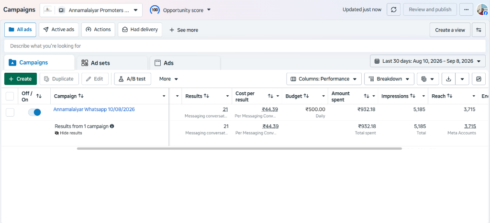Open the Annamalaiyar Promoters account dropdown
This screenshot has height=223, width=490.
91,10
